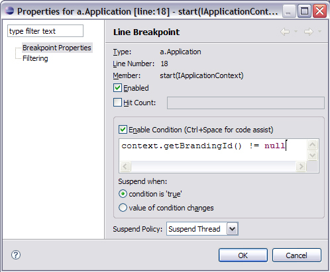
Task: Click the Member: label
Action: click(x=127, y=75)
